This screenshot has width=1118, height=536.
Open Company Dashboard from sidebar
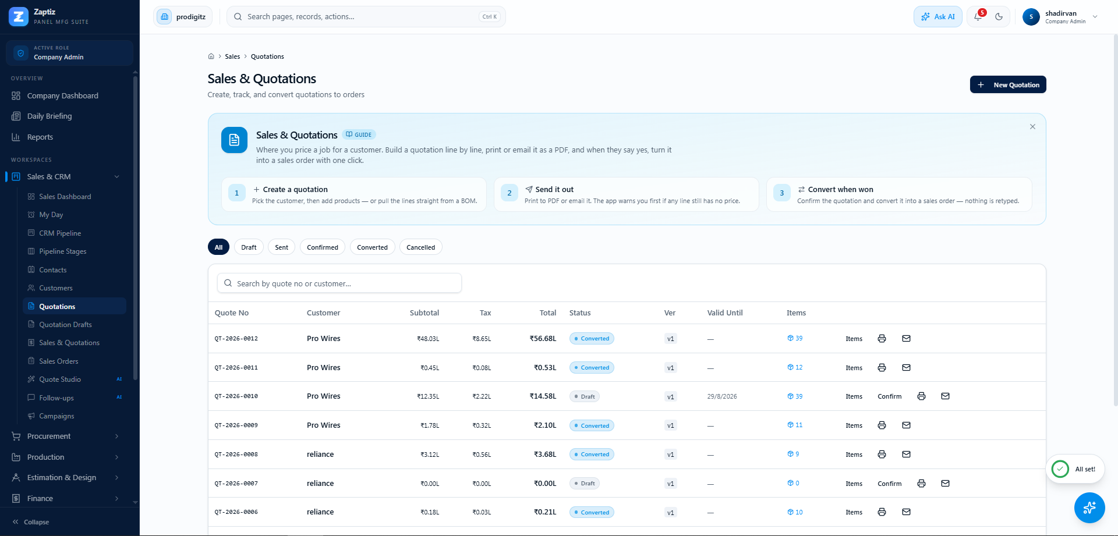tap(63, 96)
